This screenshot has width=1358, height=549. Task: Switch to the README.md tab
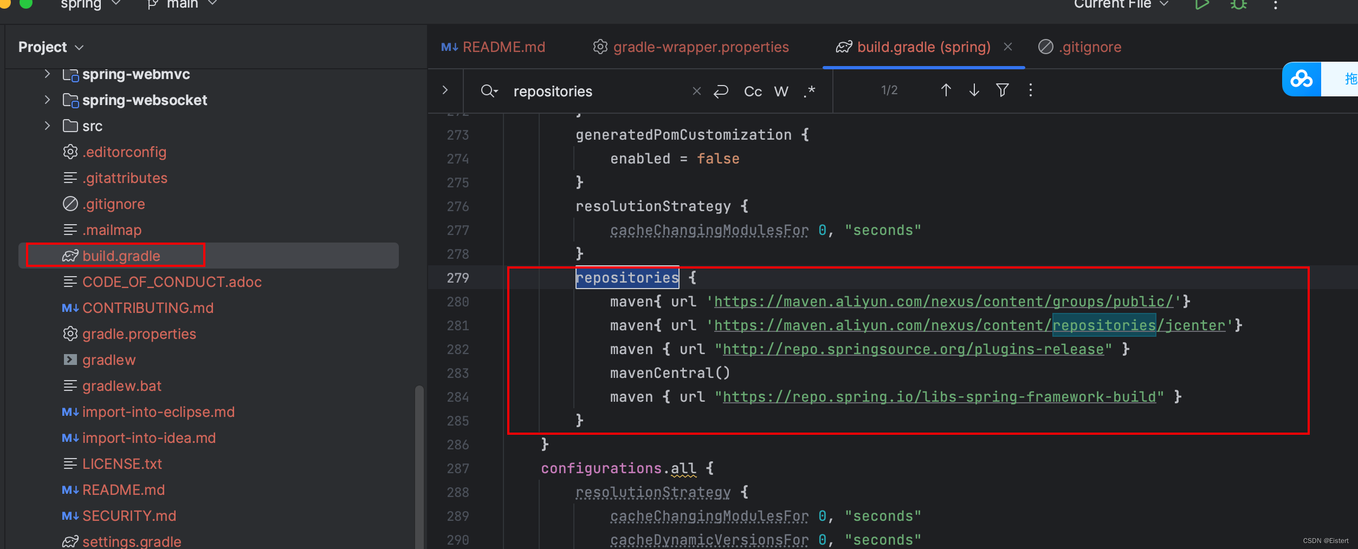(x=493, y=47)
